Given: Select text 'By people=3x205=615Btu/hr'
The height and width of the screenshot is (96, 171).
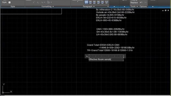Looking at the screenshot, I should coord(110,15).
